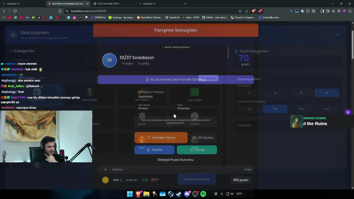Viewport: 354px width, 199px height.
Task: Click the share icon in the address bar
Action: [x=247, y=11]
